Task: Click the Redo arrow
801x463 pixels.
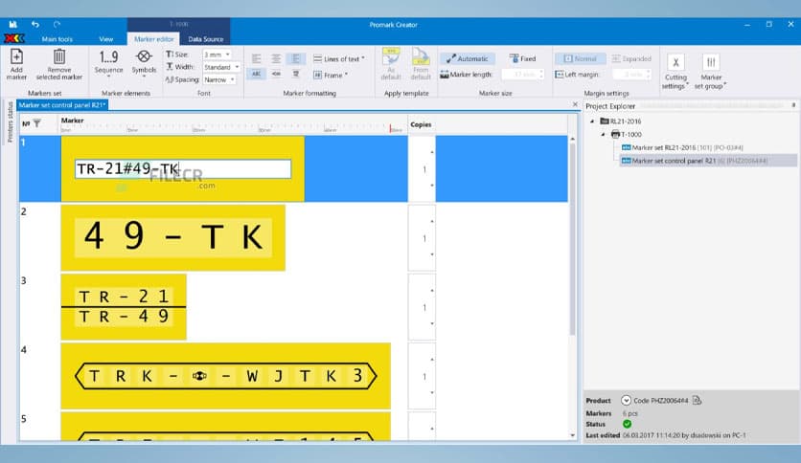Action: [x=57, y=24]
